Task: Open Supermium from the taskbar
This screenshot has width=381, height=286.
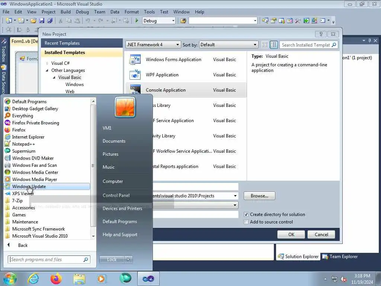Action: click(x=125, y=279)
